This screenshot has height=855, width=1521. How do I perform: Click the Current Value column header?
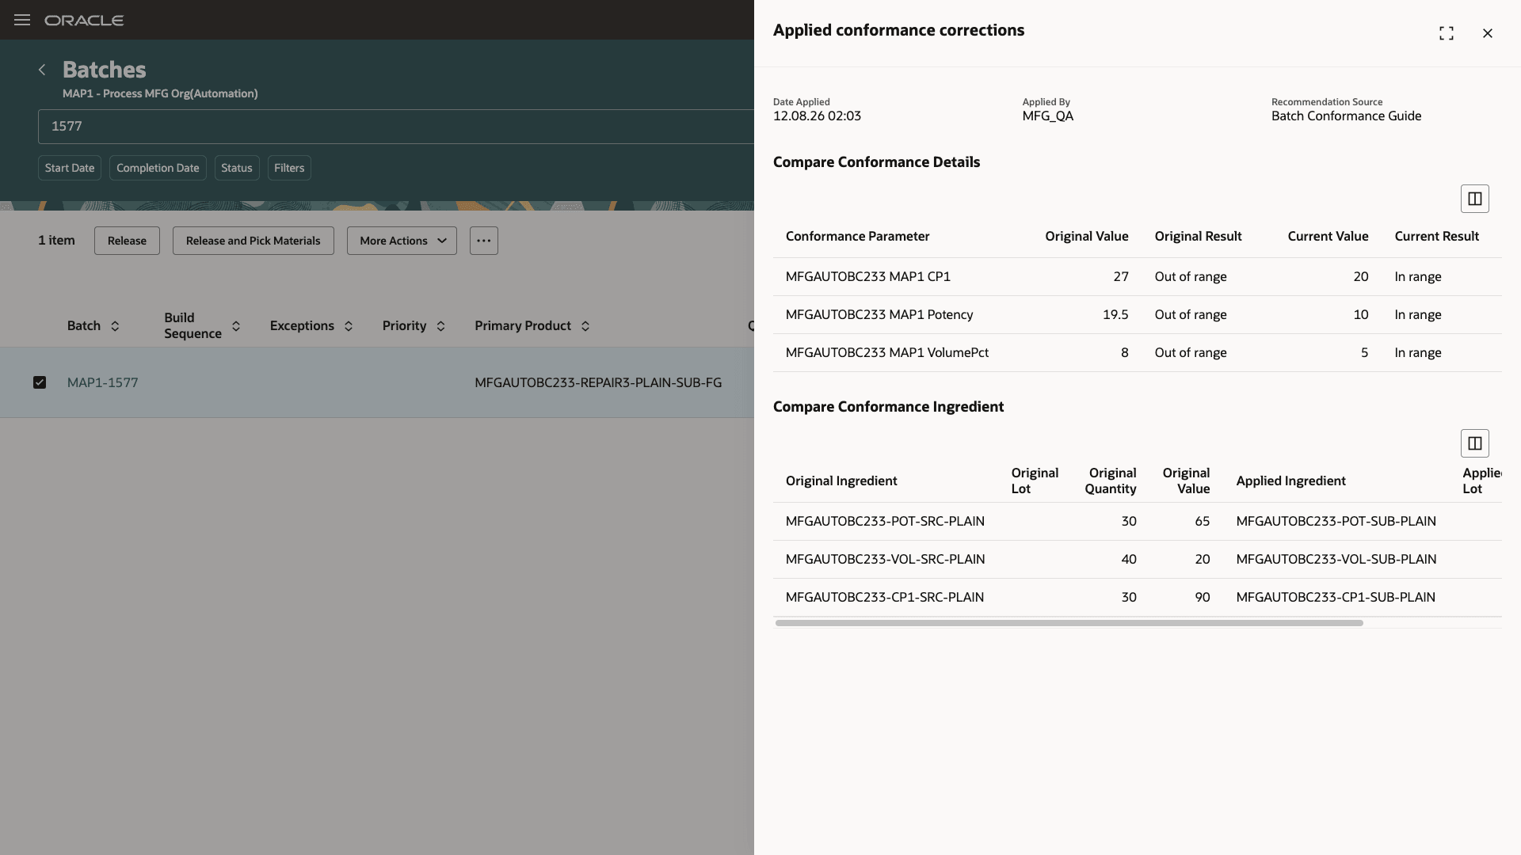(x=1328, y=236)
